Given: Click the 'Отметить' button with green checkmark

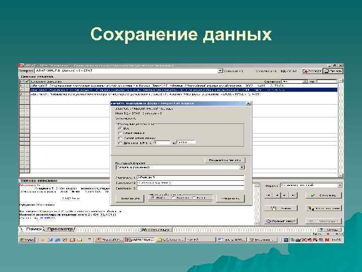Looking at the screenshot, I should click(x=323, y=195).
